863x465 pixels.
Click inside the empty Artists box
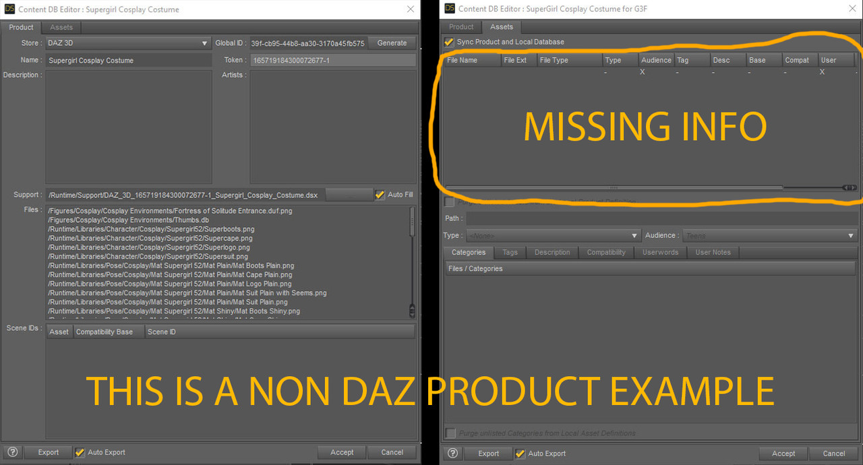point(333,127)
